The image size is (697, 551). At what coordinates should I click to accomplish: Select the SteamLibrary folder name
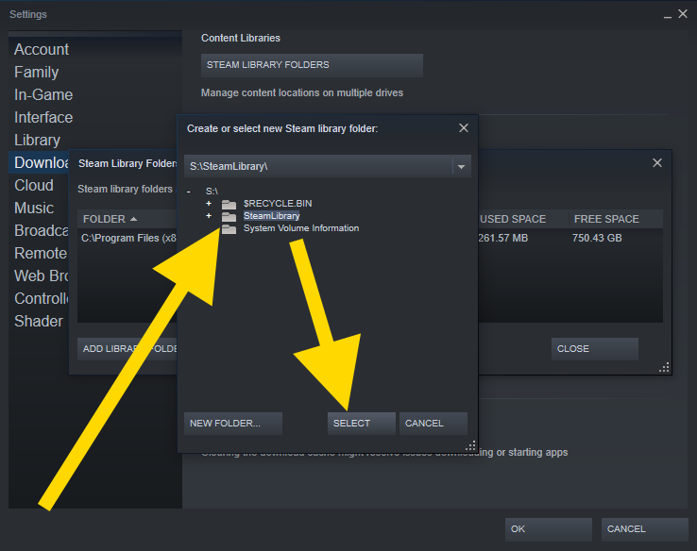pyautogui.click(x=271, y=216)
